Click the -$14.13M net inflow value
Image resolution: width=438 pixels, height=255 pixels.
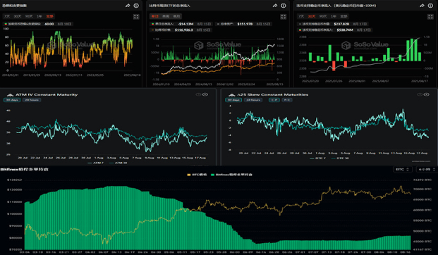pyautogui.click(x=185, y=24)
